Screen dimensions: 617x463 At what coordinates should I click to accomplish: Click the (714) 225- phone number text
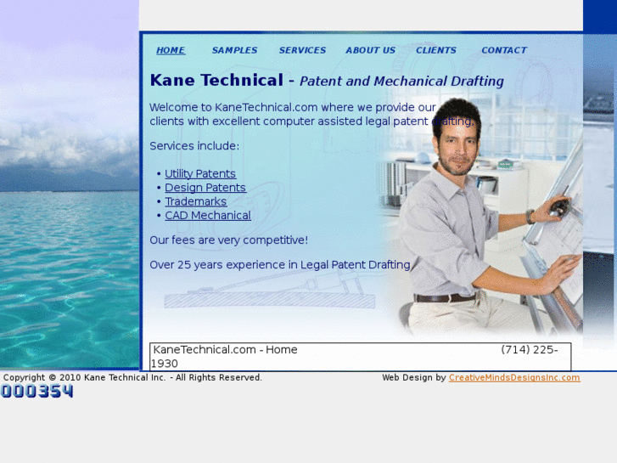[530, 349]
